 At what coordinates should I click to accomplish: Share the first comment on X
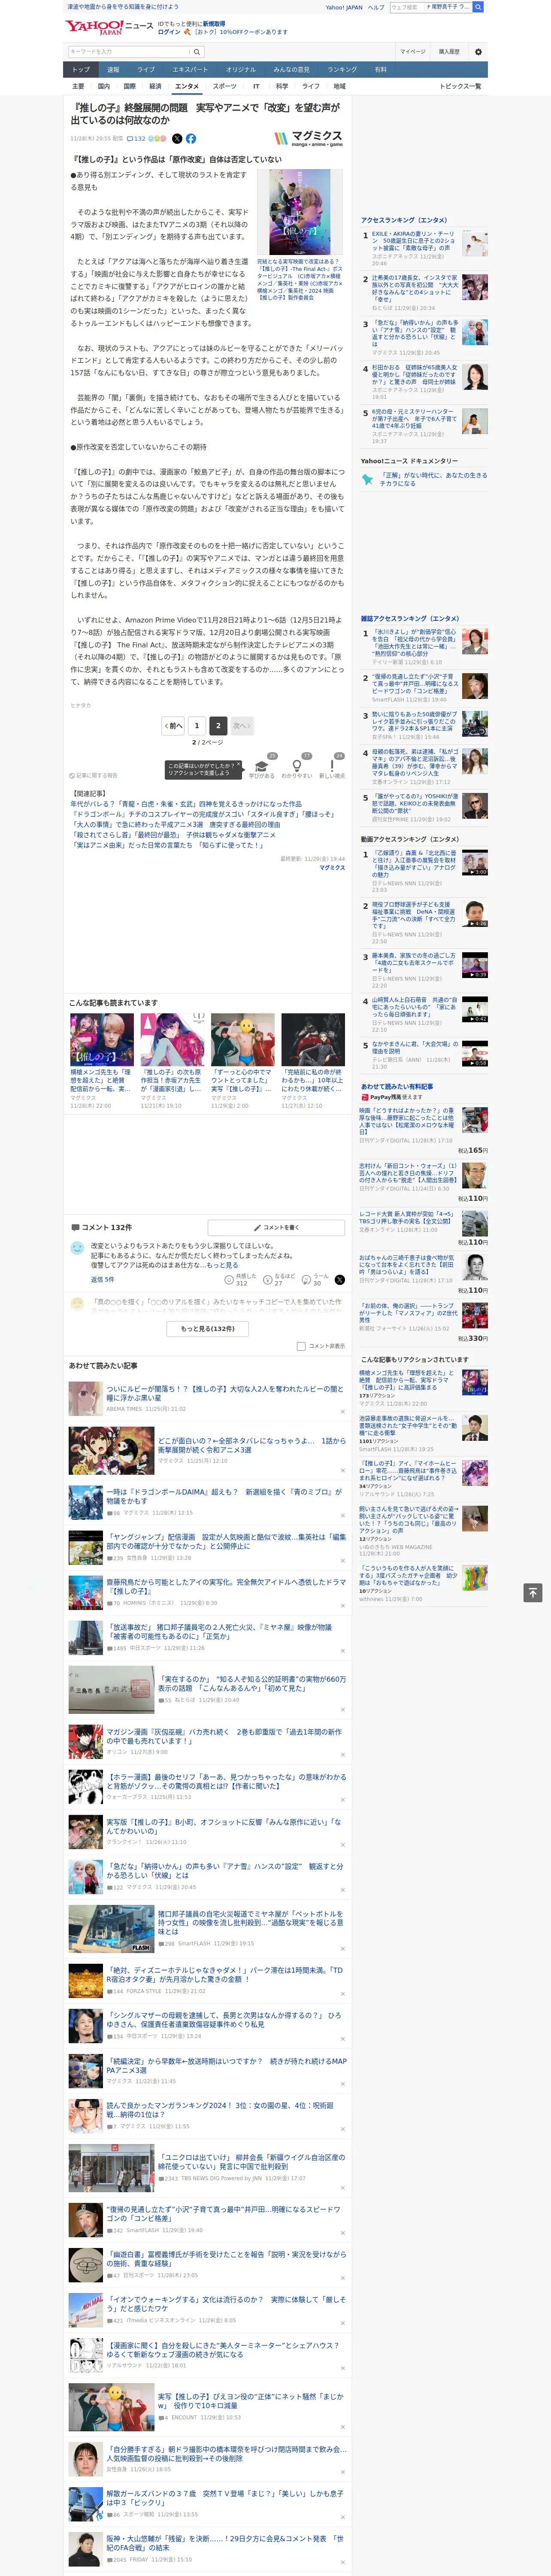[x=340, y=1279]
